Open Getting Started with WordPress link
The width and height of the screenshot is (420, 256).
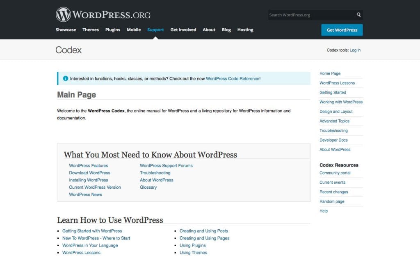pos(92,231)
